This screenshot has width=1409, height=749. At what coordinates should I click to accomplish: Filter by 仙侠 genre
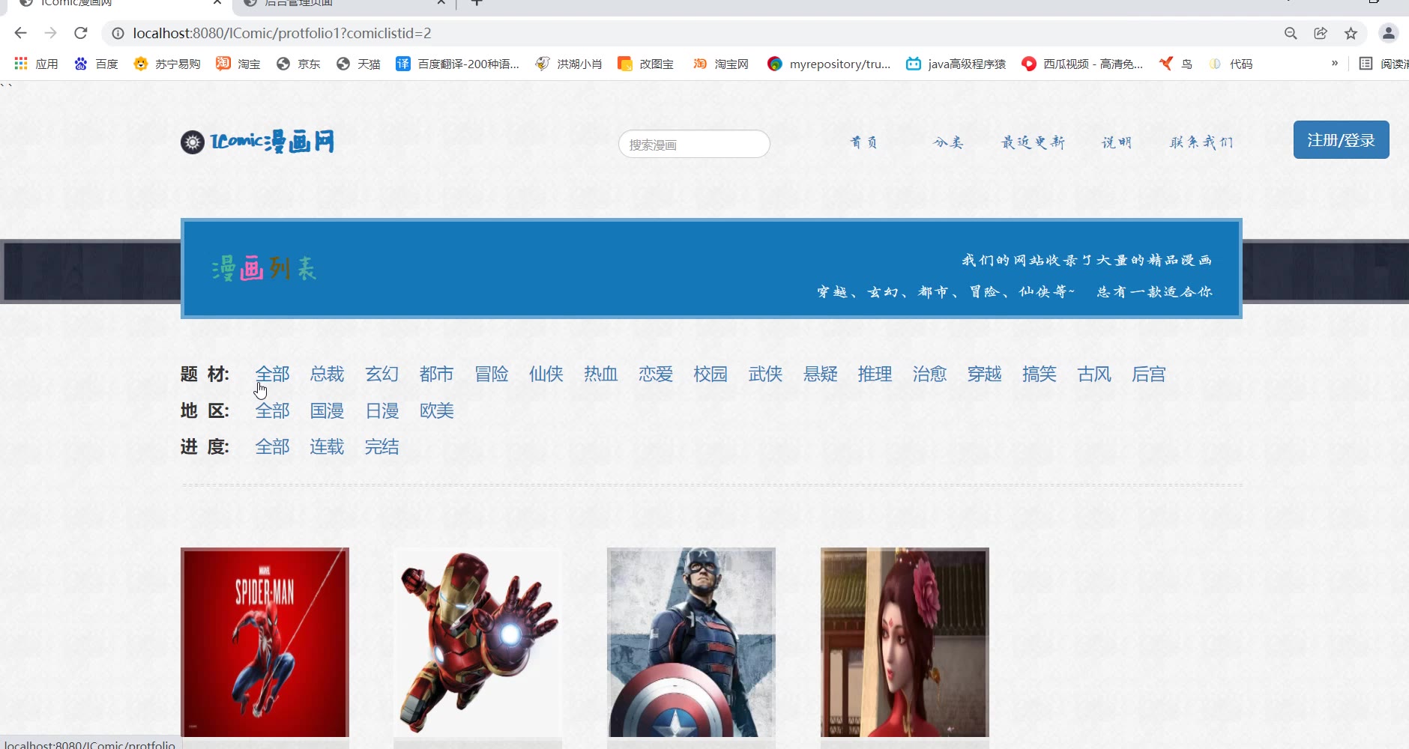(546, 374)
